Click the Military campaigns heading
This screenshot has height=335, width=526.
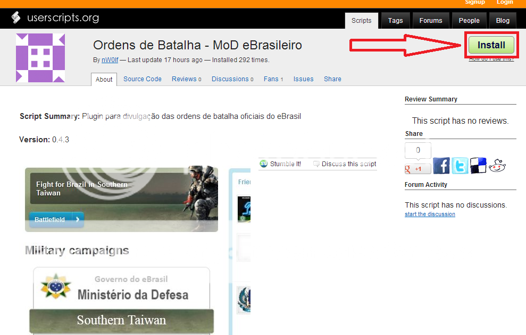click(77, 251)
